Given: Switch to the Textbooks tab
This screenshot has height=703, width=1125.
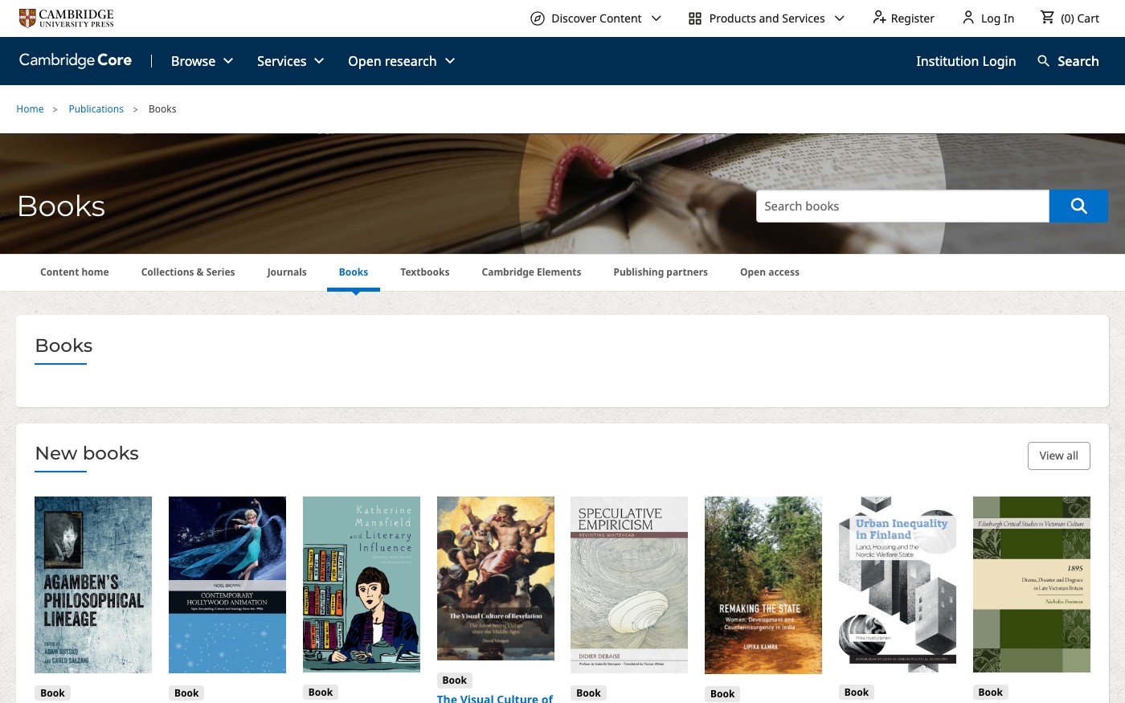Looking at the screenshot, I should [425, 272].
